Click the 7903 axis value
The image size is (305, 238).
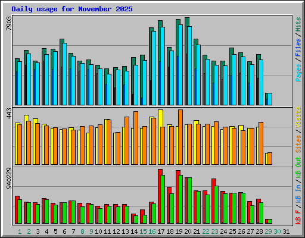click(9, 23)
